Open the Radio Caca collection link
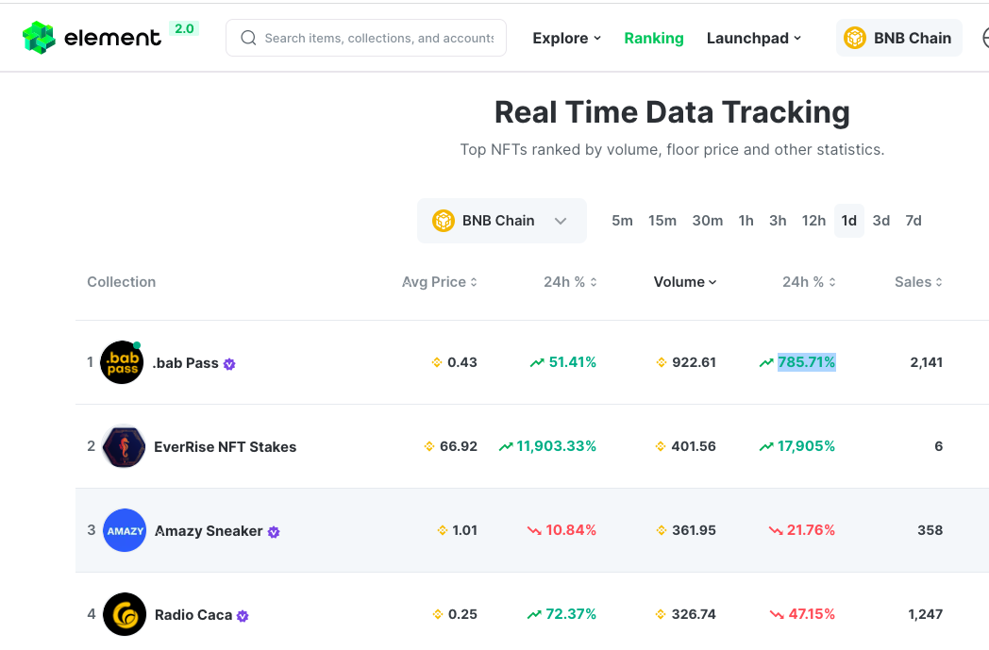 coord(193,615)
